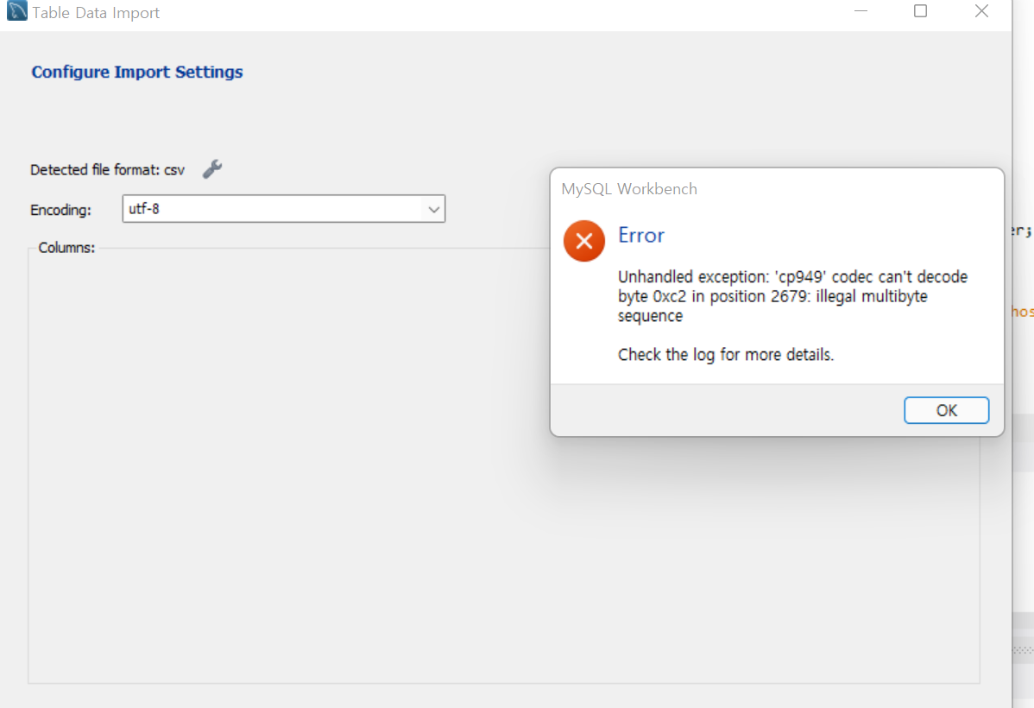Click the 'Table Data Import' title bar text

(97, 13)
